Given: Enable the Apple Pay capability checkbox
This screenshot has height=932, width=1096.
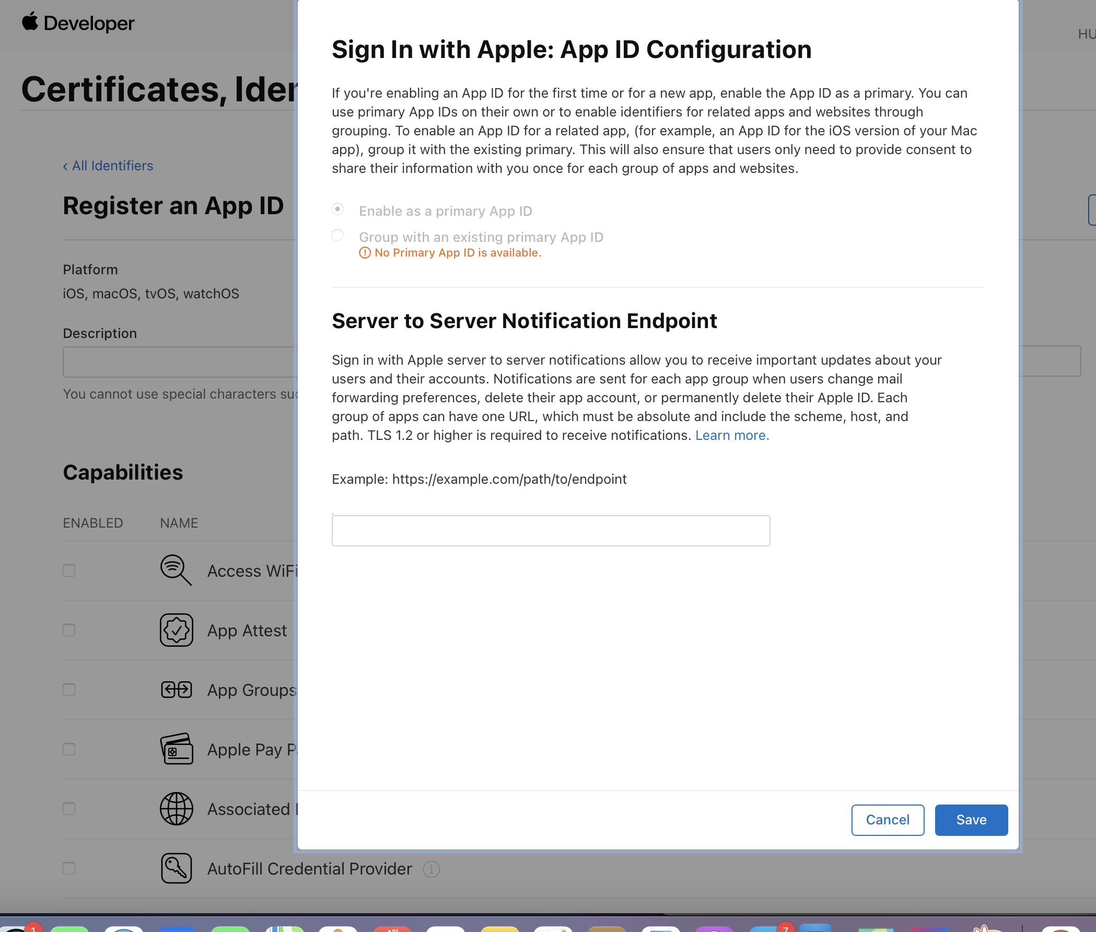Looking at the screenshot, I should pos(69,749).
